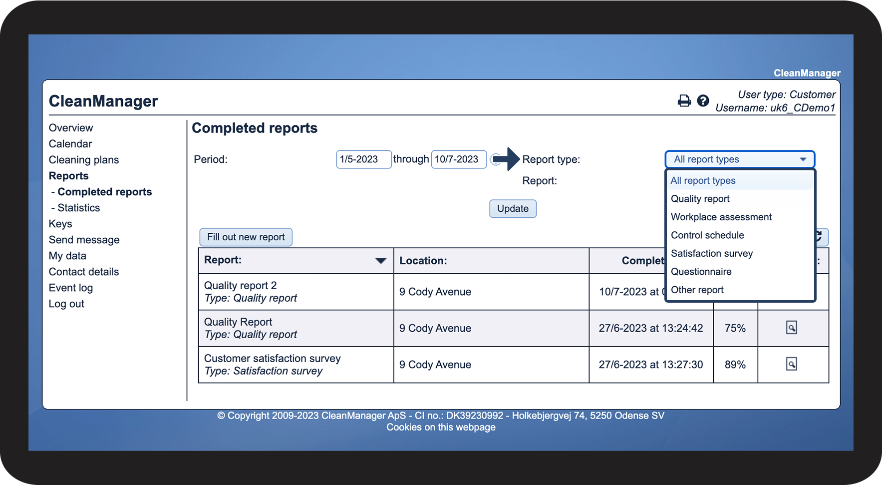Screen dimensions: 882x485
Task: Click the period end date field
Action: [458, 159]
